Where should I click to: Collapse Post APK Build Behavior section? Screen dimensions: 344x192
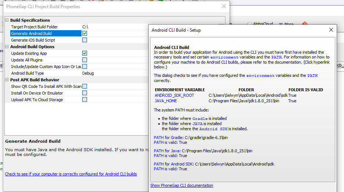point(7,80)
